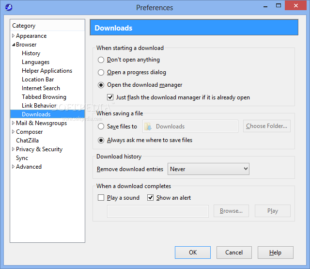
Task: Click the Category column header
Action: point(47,26)
